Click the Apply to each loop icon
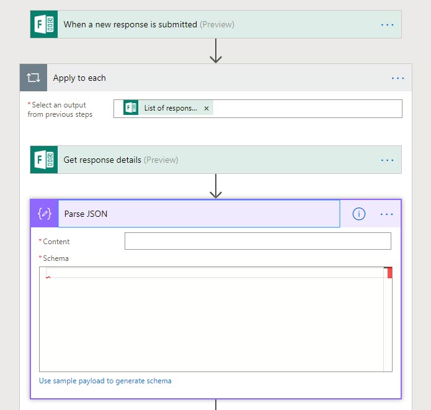 [x=33, y=78]
